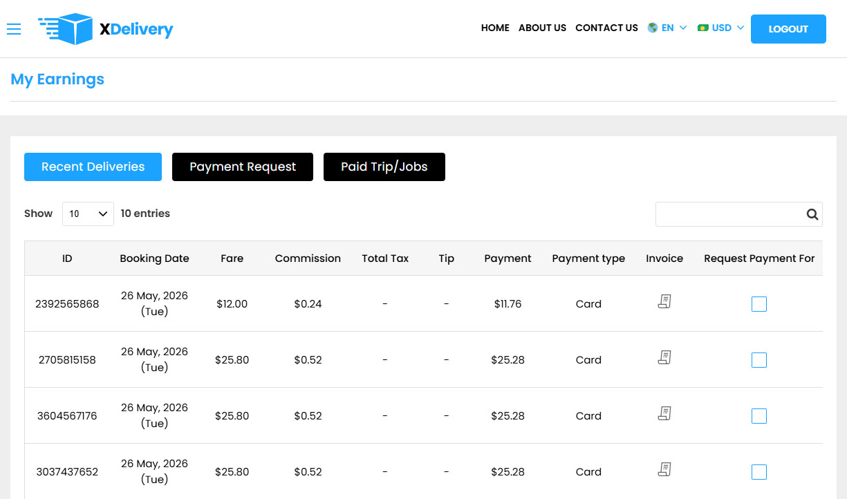This screenshot has width=847, height=499.
Task: Click the $0.24 commission value
Action: click(x=308, y=304)
